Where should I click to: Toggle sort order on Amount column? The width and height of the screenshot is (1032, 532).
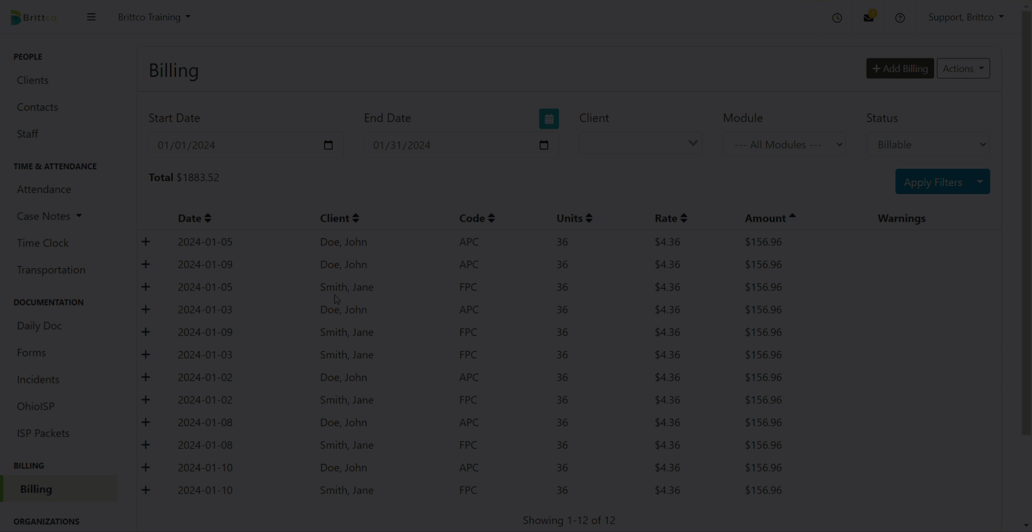pyautogui.click(x=770, y=218)
